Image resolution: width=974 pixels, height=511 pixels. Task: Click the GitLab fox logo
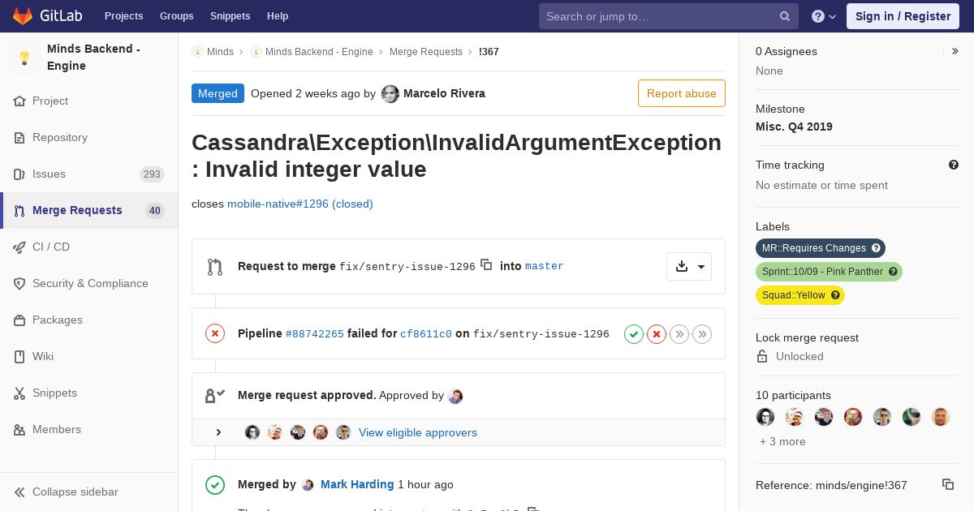point(23,16)
